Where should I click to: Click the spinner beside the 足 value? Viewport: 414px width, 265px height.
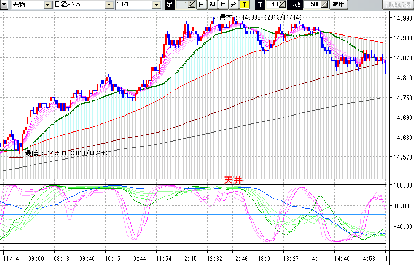tap(193, 5)
